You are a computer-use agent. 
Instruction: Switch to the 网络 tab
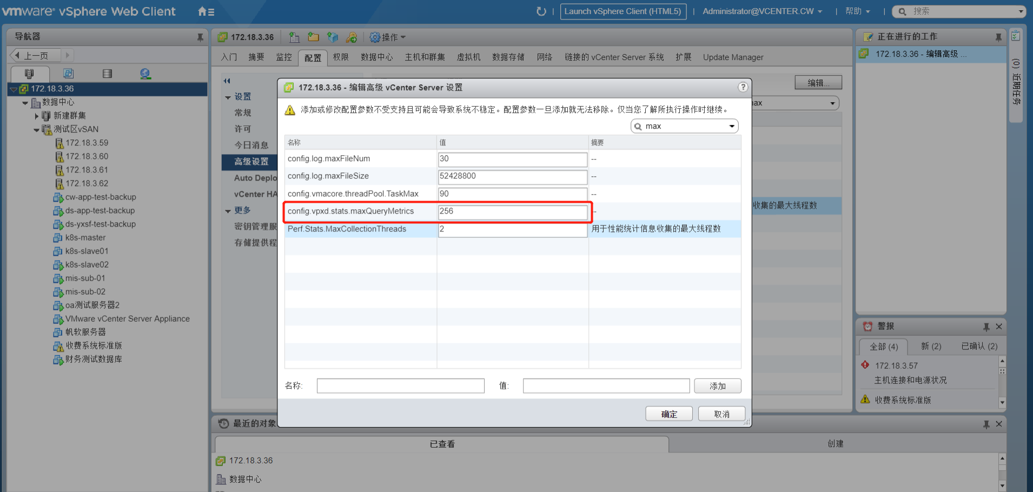(x=545, y=57)
